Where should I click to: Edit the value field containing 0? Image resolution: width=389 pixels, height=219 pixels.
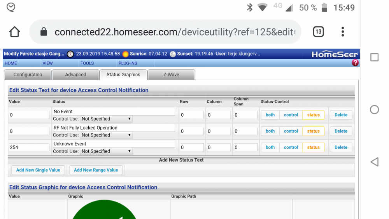[29, 115]
